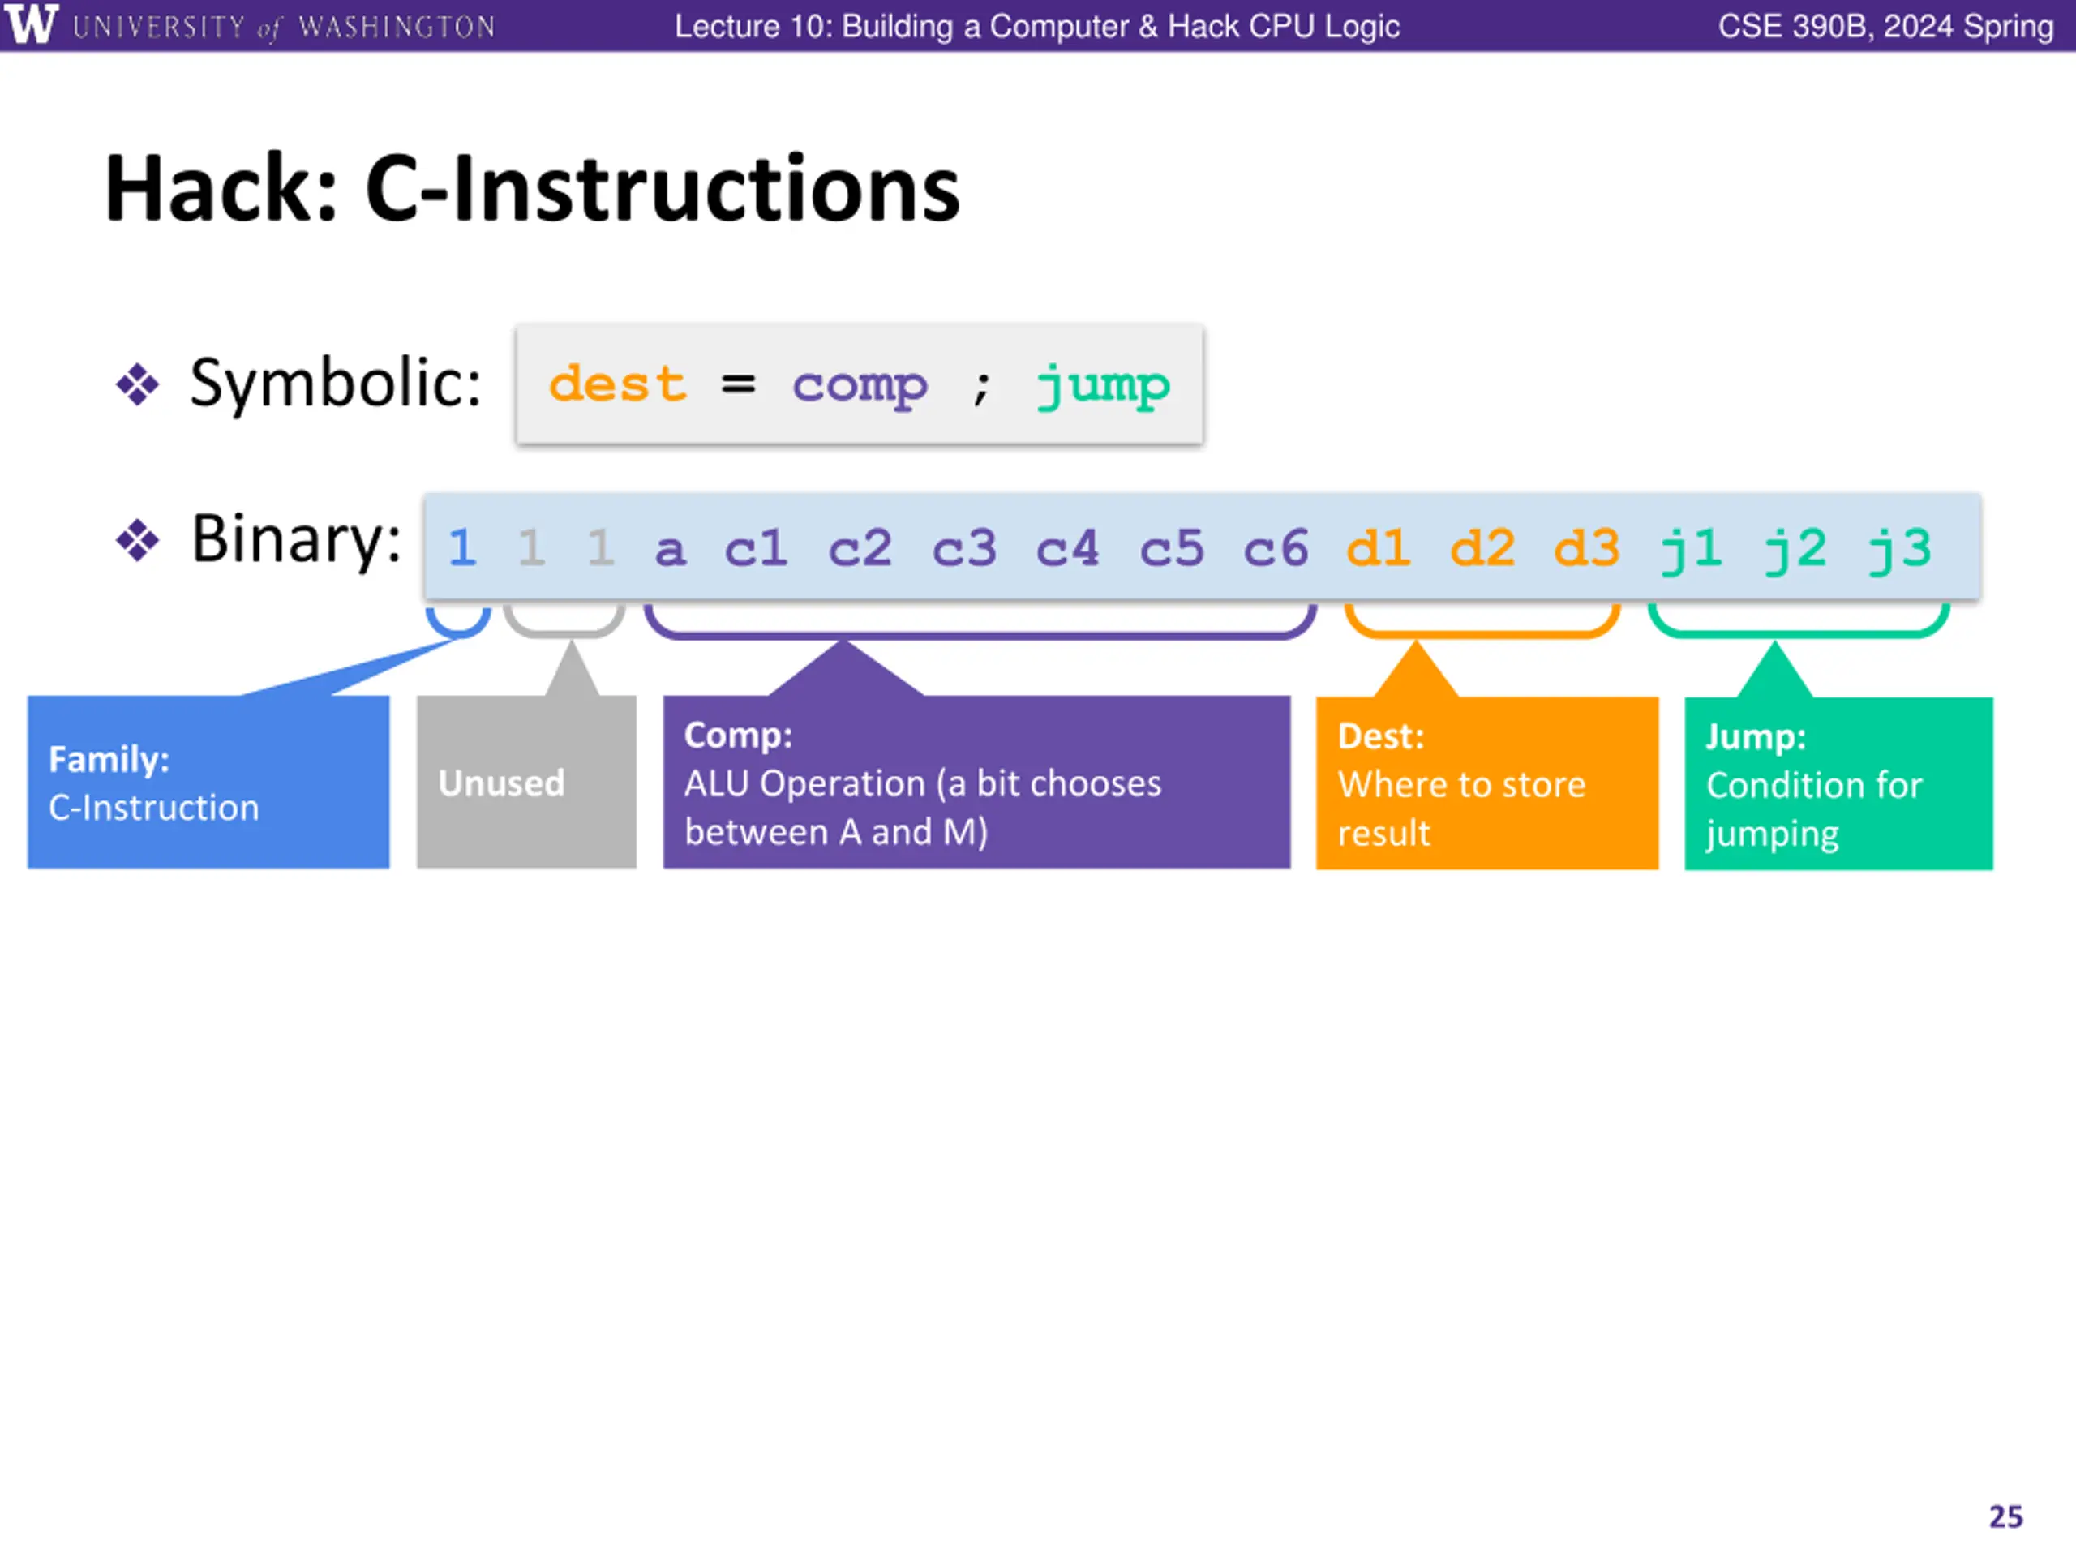
Task: Click the 'UNIVERSITY of WASHINGTON' header text
Action: [284, 28]
